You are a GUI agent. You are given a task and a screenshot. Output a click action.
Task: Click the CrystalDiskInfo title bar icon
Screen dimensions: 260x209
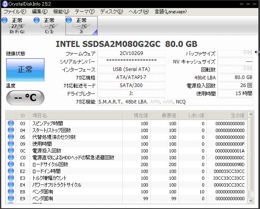coord(5,4)
